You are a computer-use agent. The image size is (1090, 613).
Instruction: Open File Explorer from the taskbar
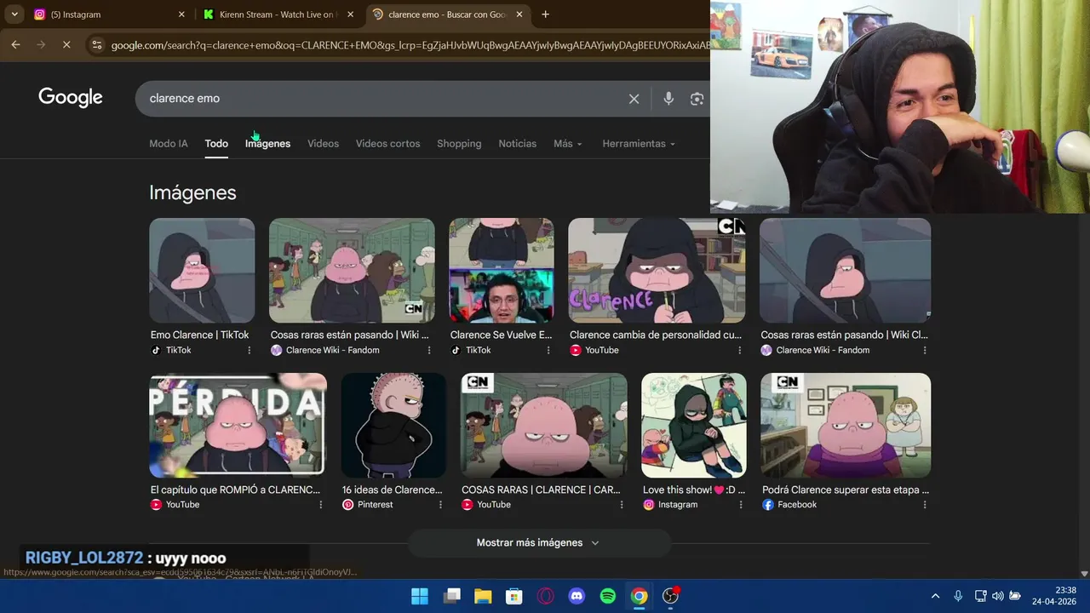483,596
